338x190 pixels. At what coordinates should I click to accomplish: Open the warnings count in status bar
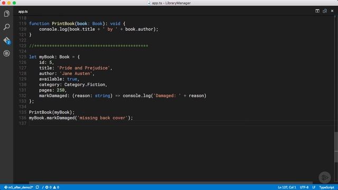click(56, 187)
